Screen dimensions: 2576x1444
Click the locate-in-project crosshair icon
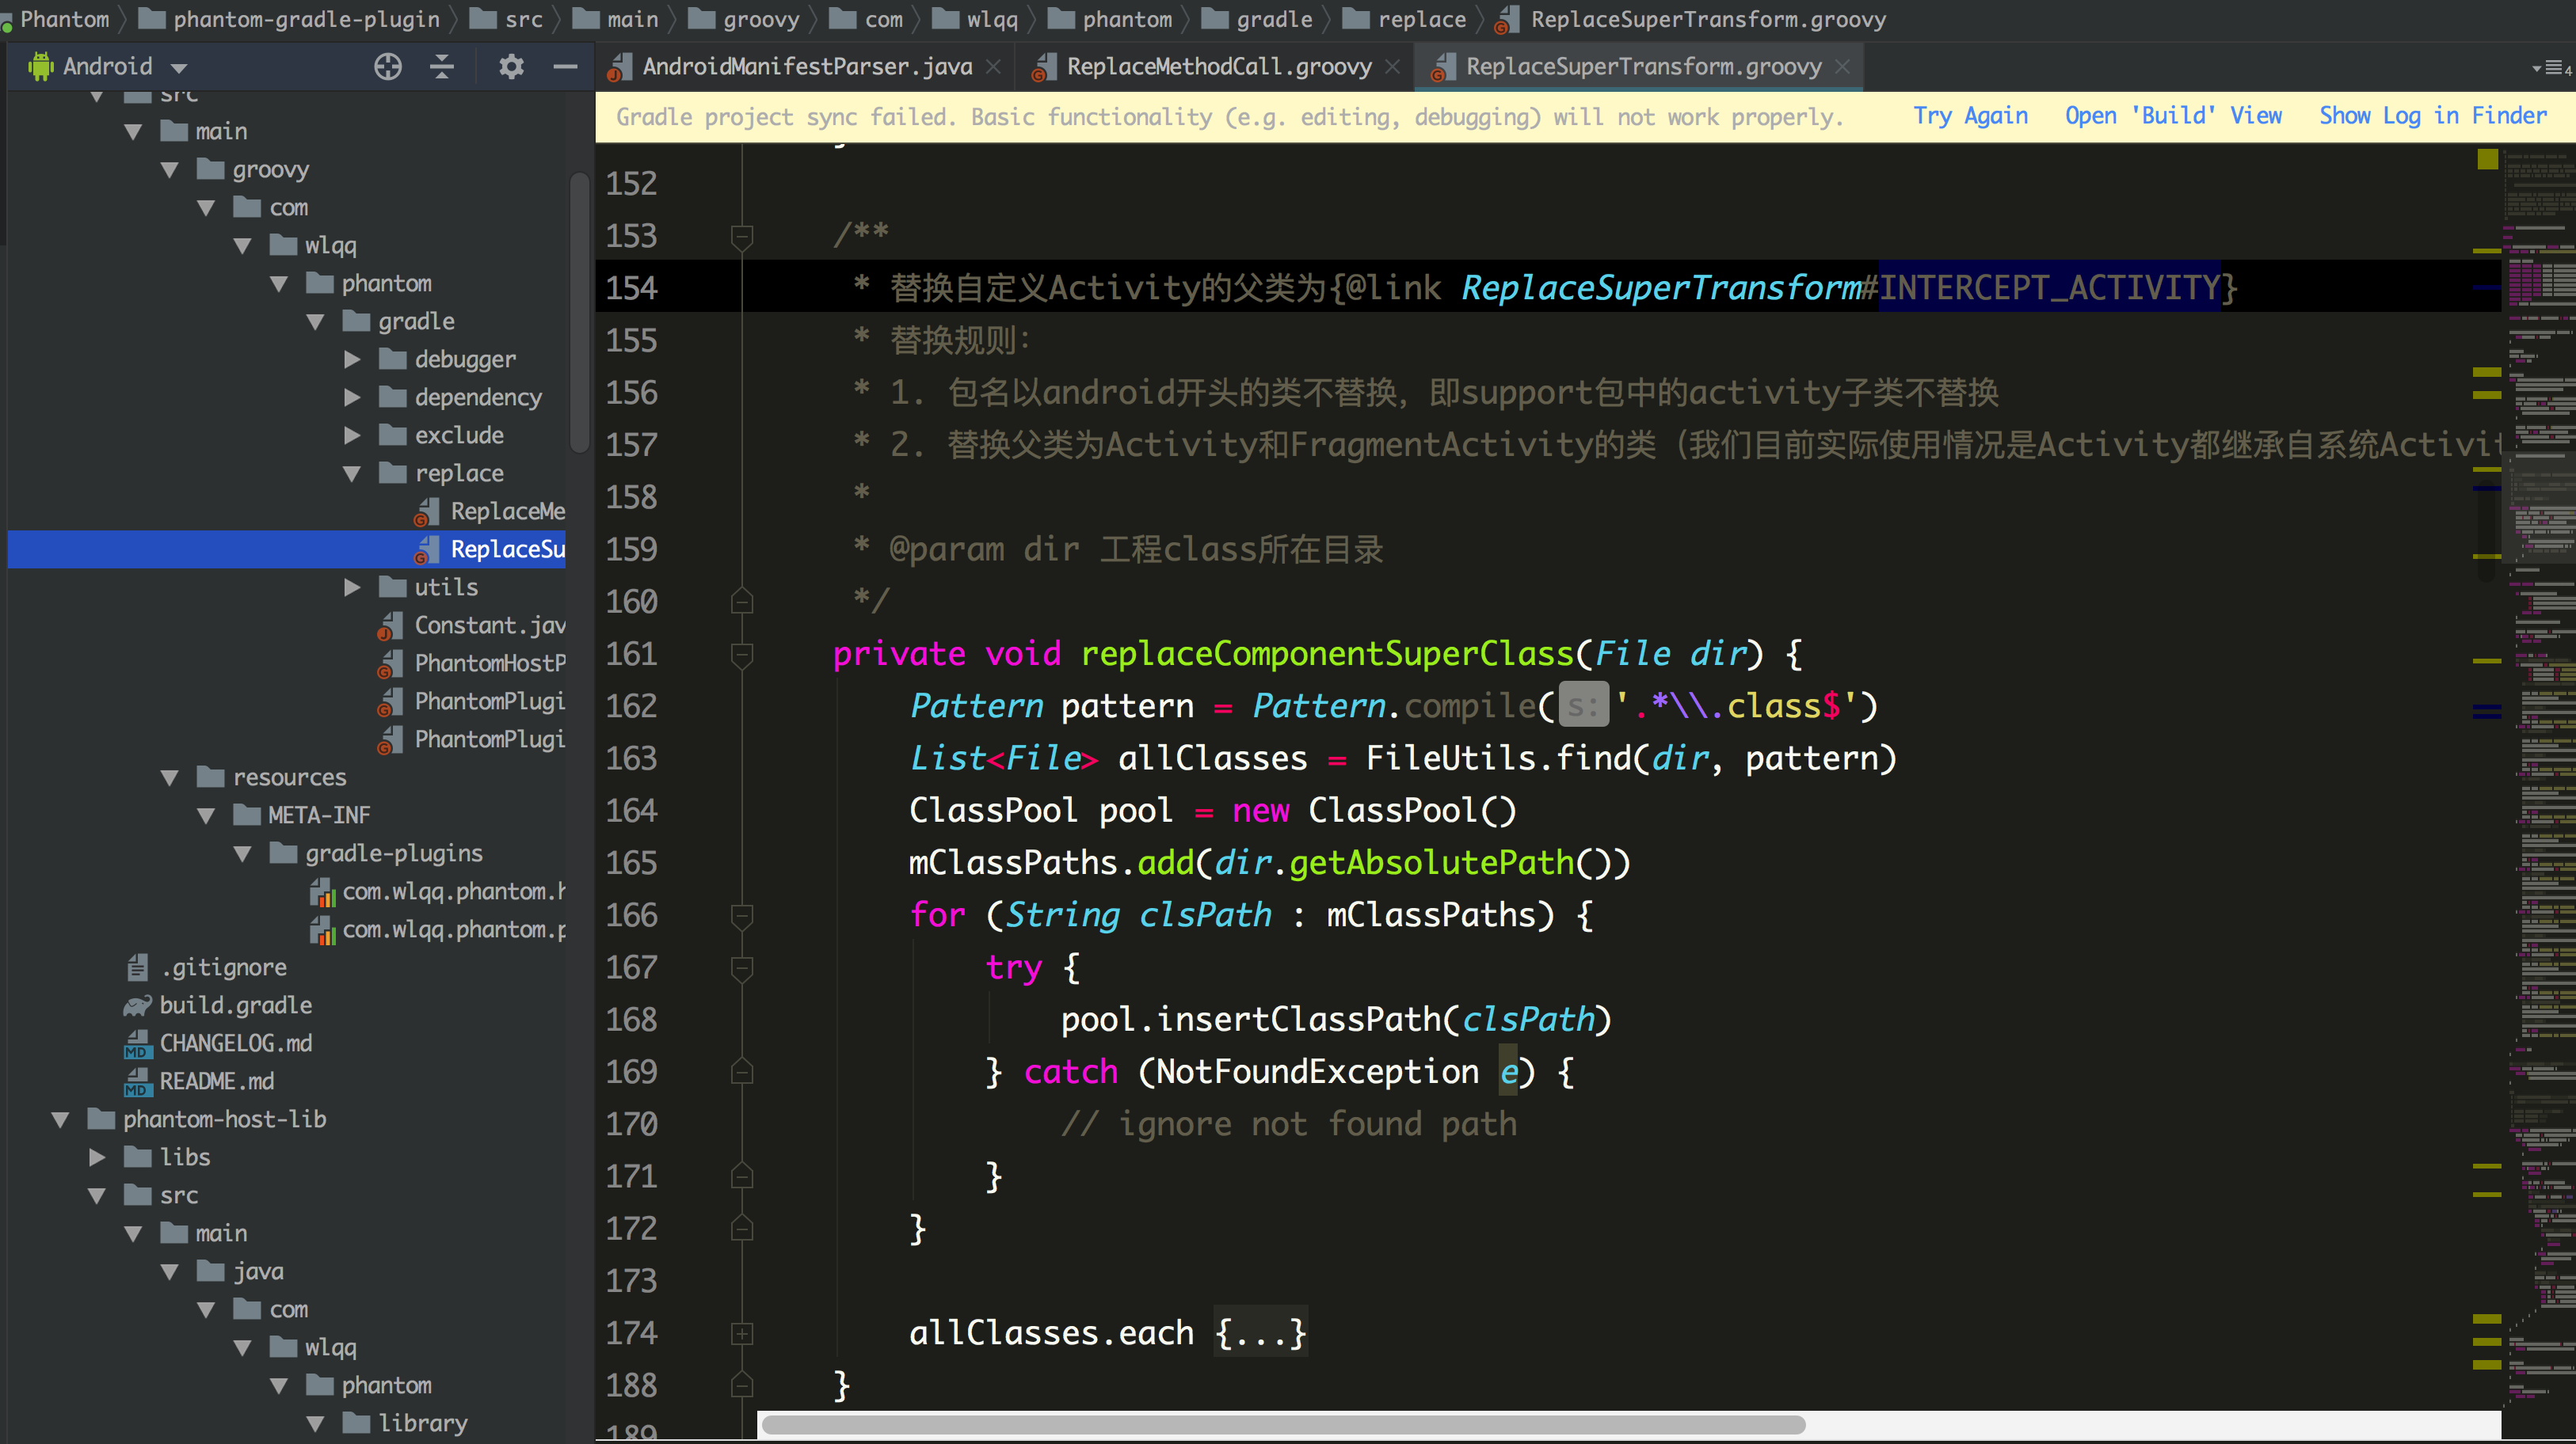(x=388, y=67)
